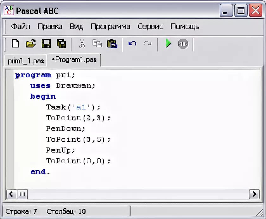Minimize the Pascal ABC window
266x219 pixels.
coord(226,10)
